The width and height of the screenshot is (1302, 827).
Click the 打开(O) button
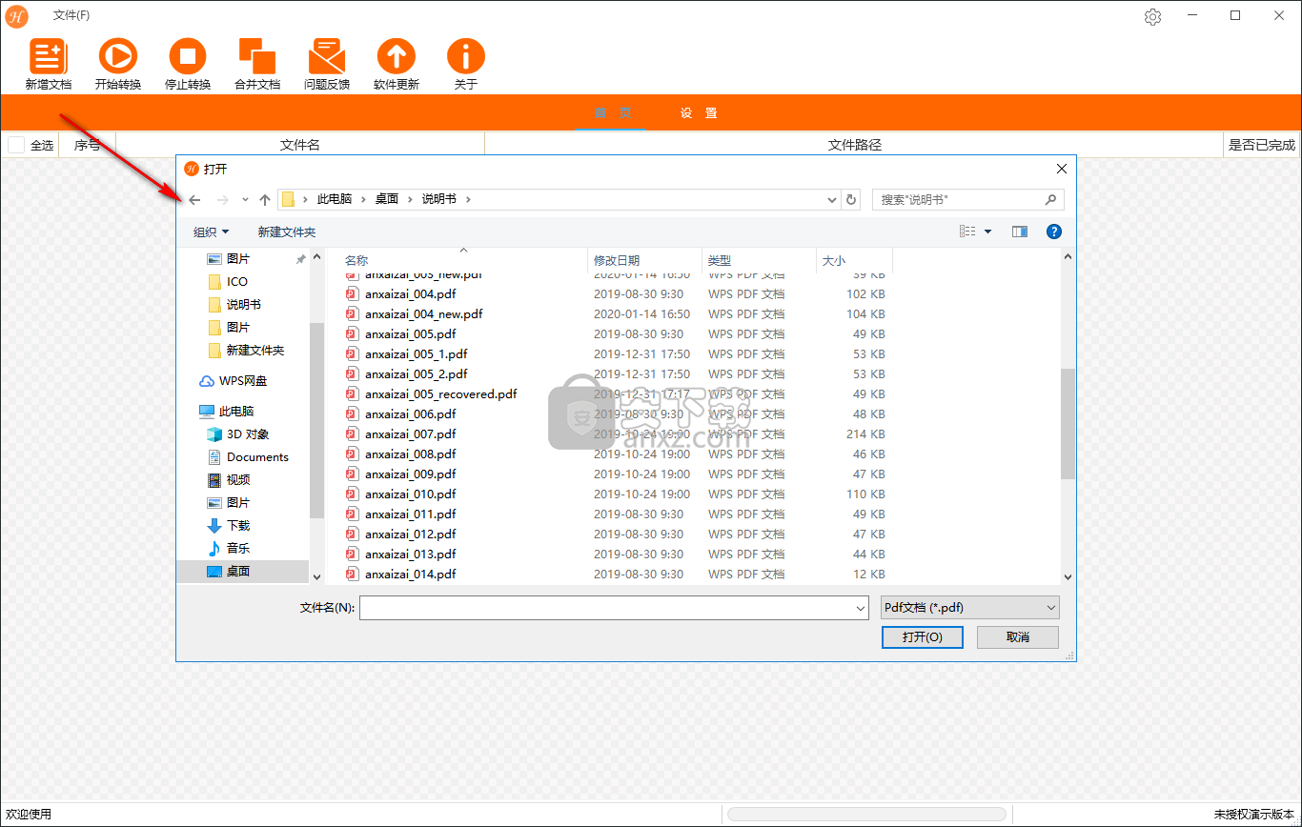923,637
